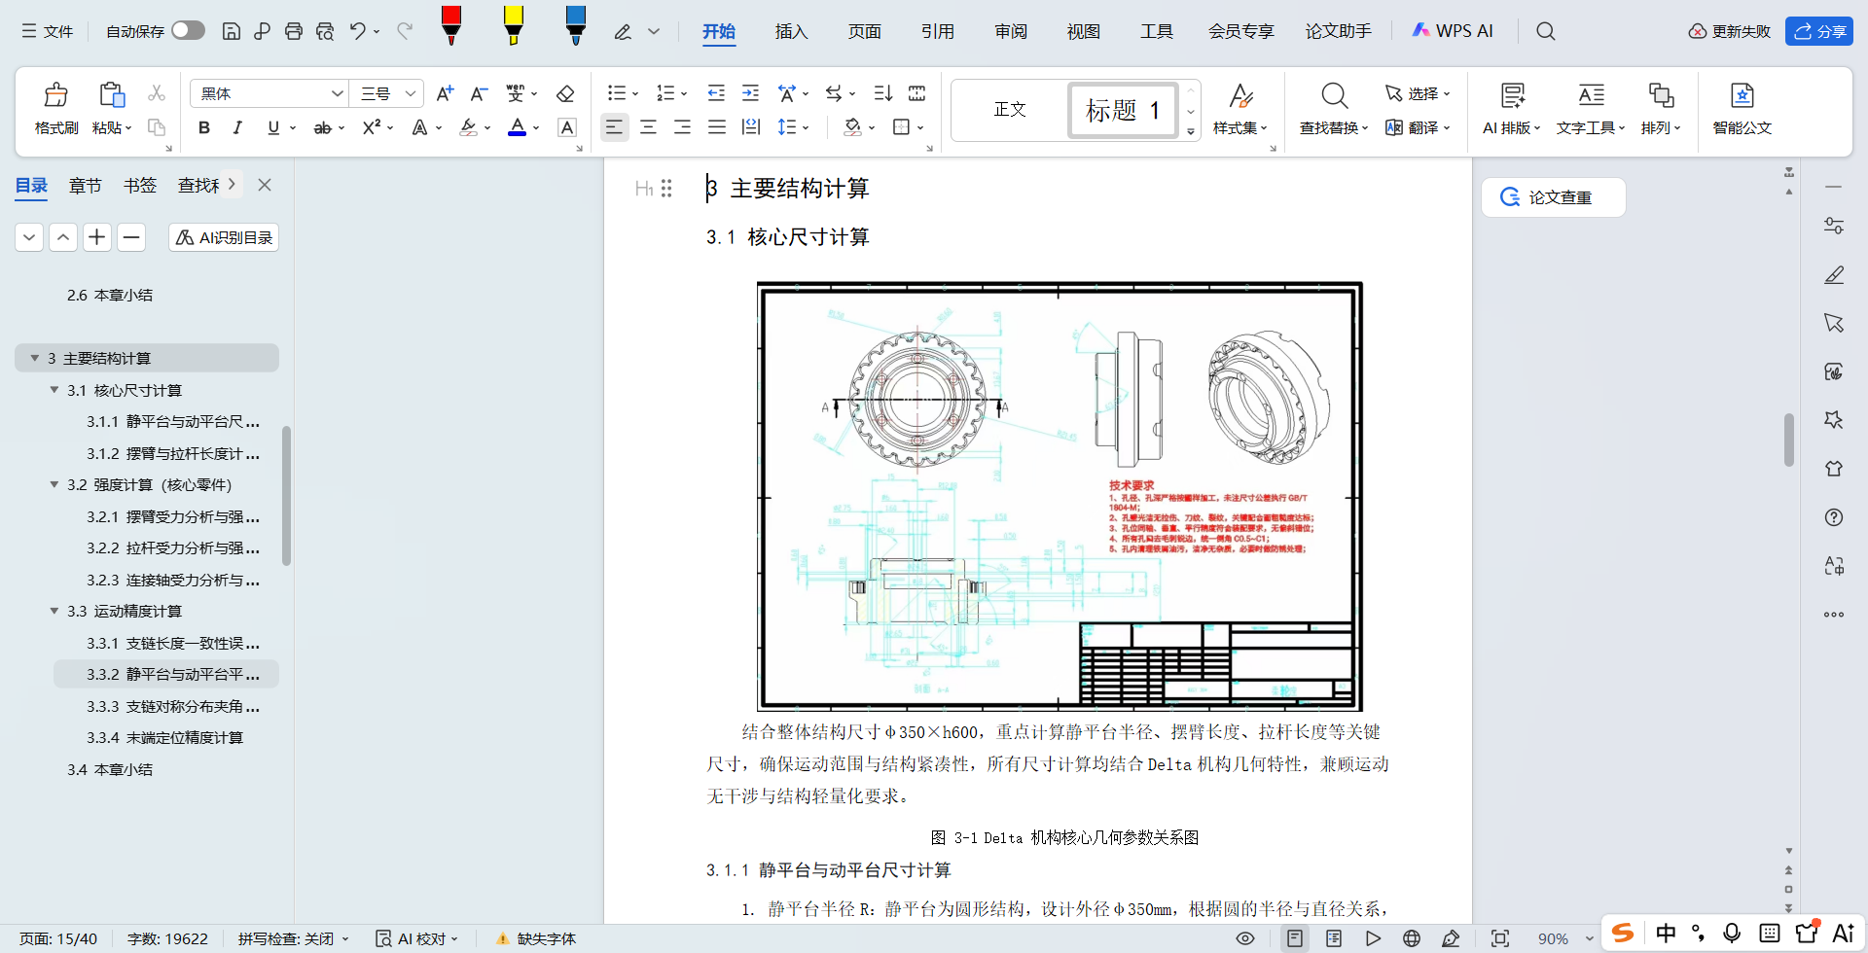This screenshot has height=953, width=1868.
Task: Toggle character border formatting
Action: tap(567, 127)
